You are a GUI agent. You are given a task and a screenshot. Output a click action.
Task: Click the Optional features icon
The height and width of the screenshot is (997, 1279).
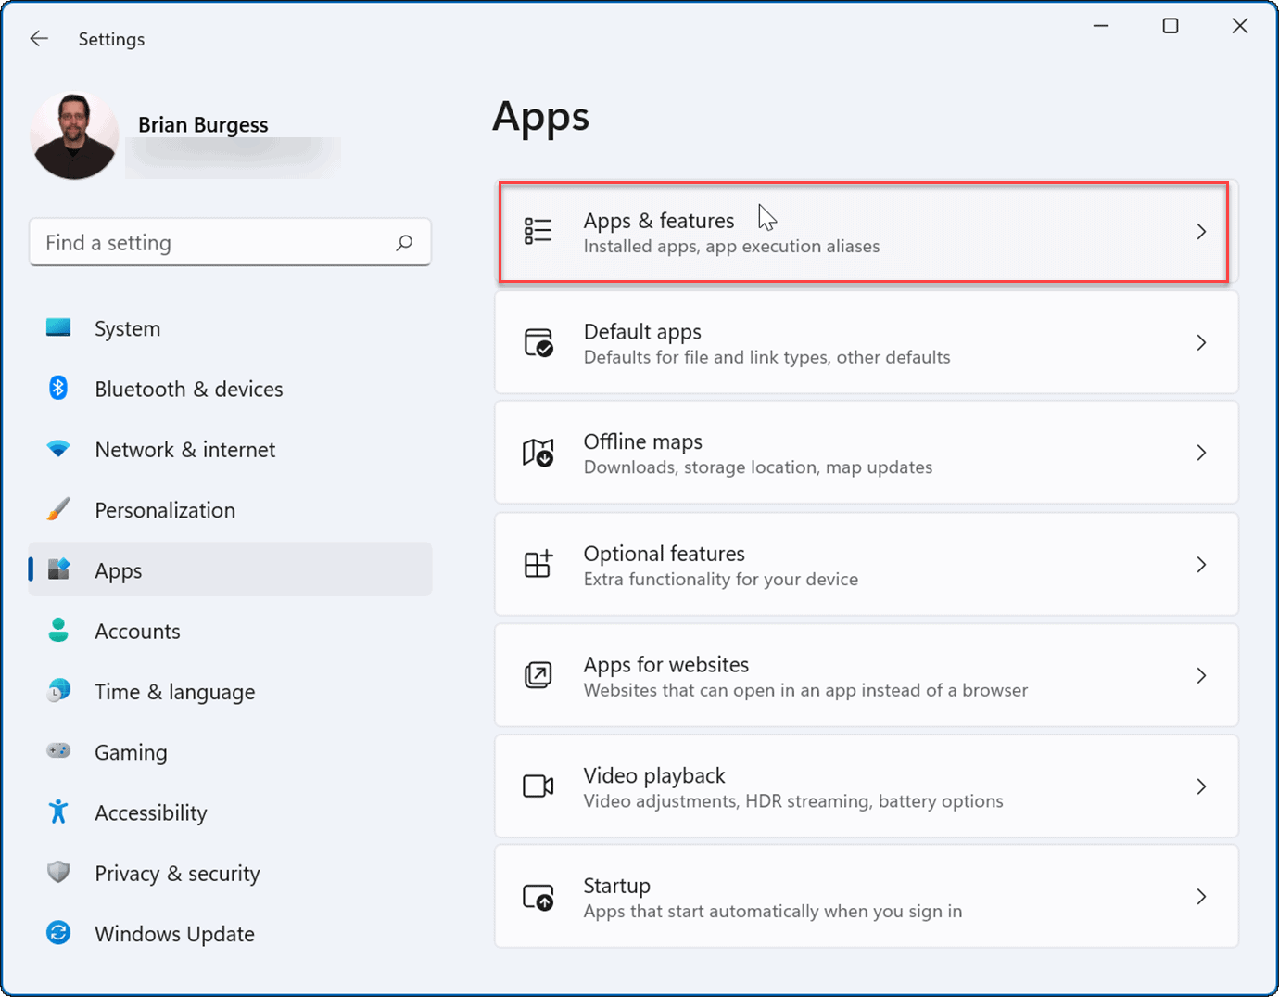538,564
